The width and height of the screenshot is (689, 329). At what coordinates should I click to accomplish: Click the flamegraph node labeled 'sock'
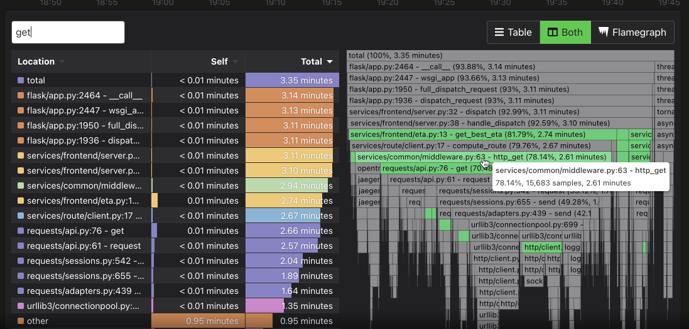coord(534,281)
